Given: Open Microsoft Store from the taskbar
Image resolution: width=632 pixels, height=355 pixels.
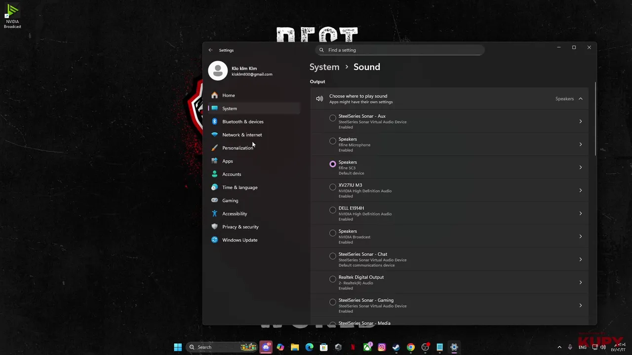Looking at the screenshot, I should (x=323, y=347).
